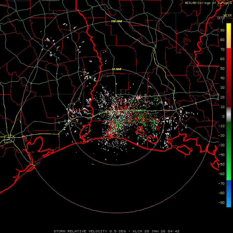Click the 80 value on the velocity scale
Image resolution: width=233 pixels, height=233 pixels.
222,40
